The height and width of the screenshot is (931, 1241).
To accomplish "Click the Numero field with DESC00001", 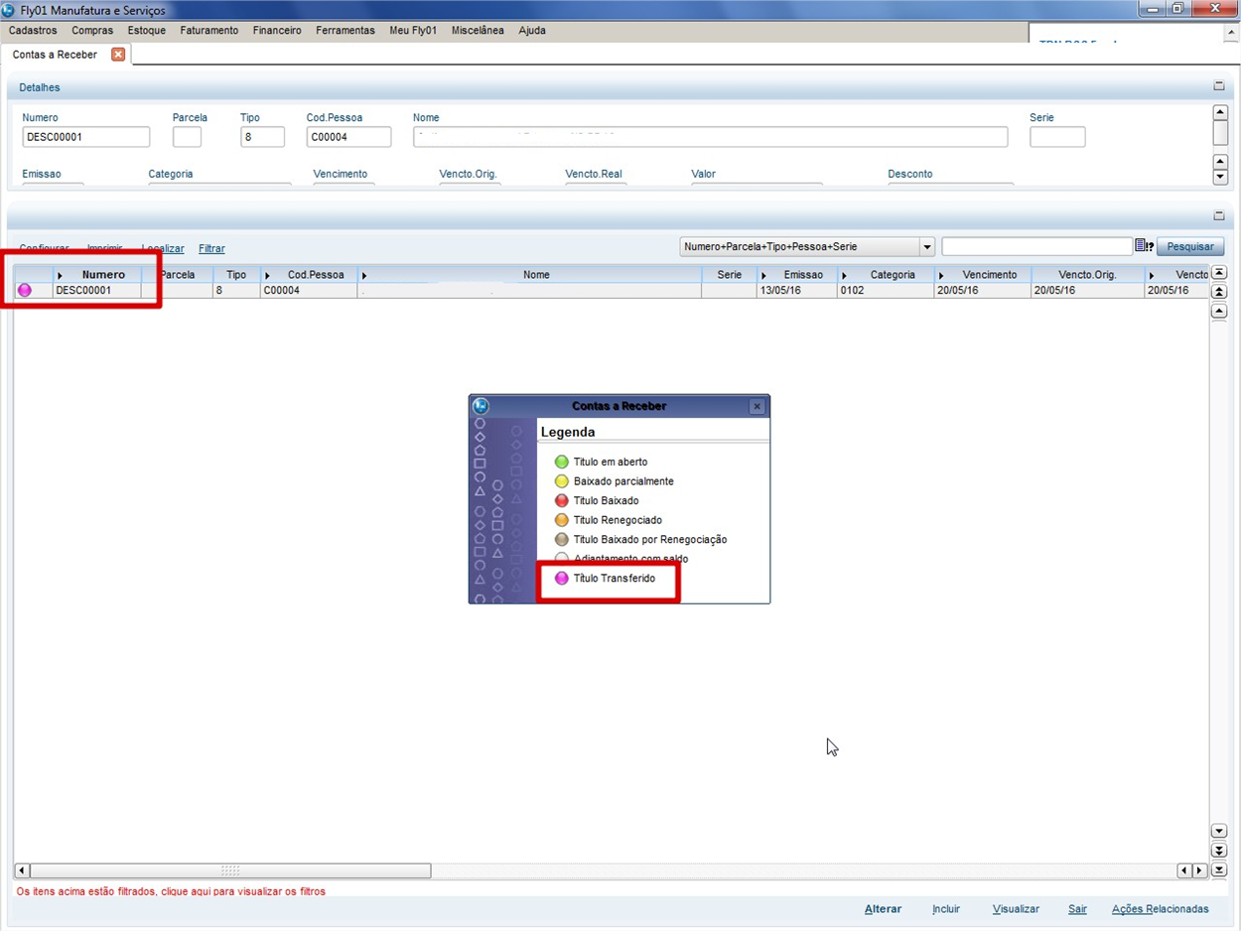I will 85,137.
